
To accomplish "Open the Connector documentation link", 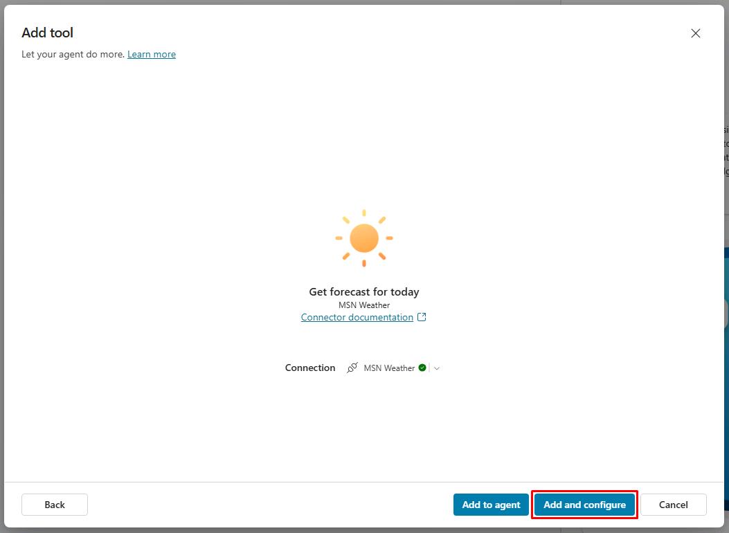I will coord(357,318).
